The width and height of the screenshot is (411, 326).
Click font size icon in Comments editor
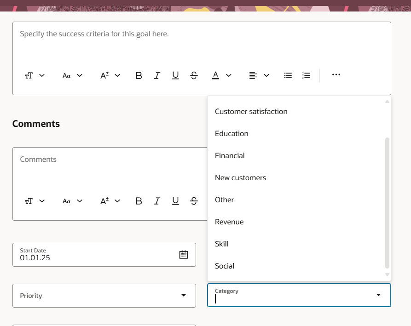click(104, 201)
